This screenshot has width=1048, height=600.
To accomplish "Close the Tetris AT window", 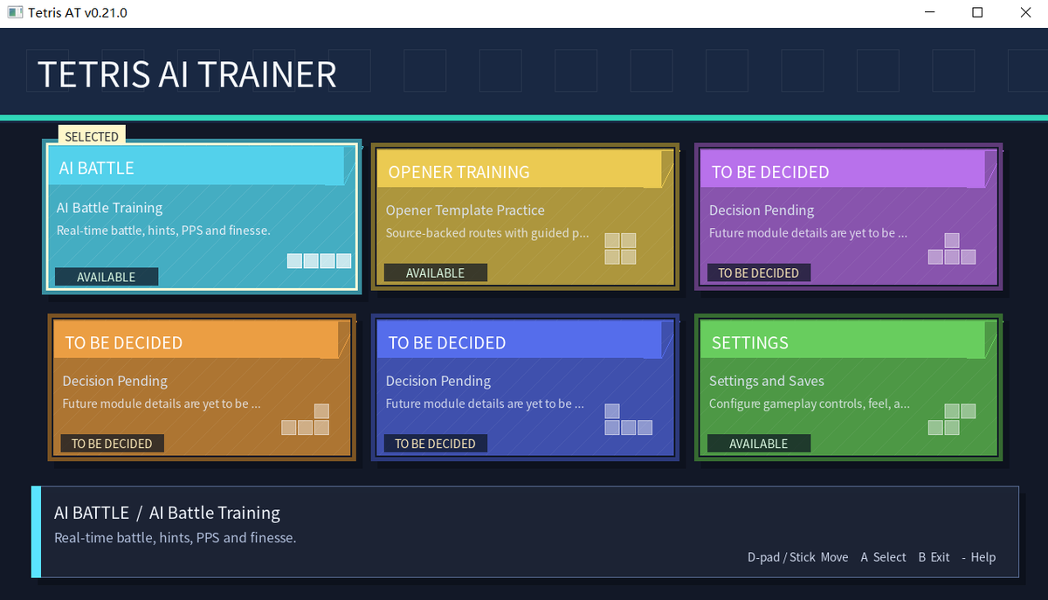I will 1025,13.
